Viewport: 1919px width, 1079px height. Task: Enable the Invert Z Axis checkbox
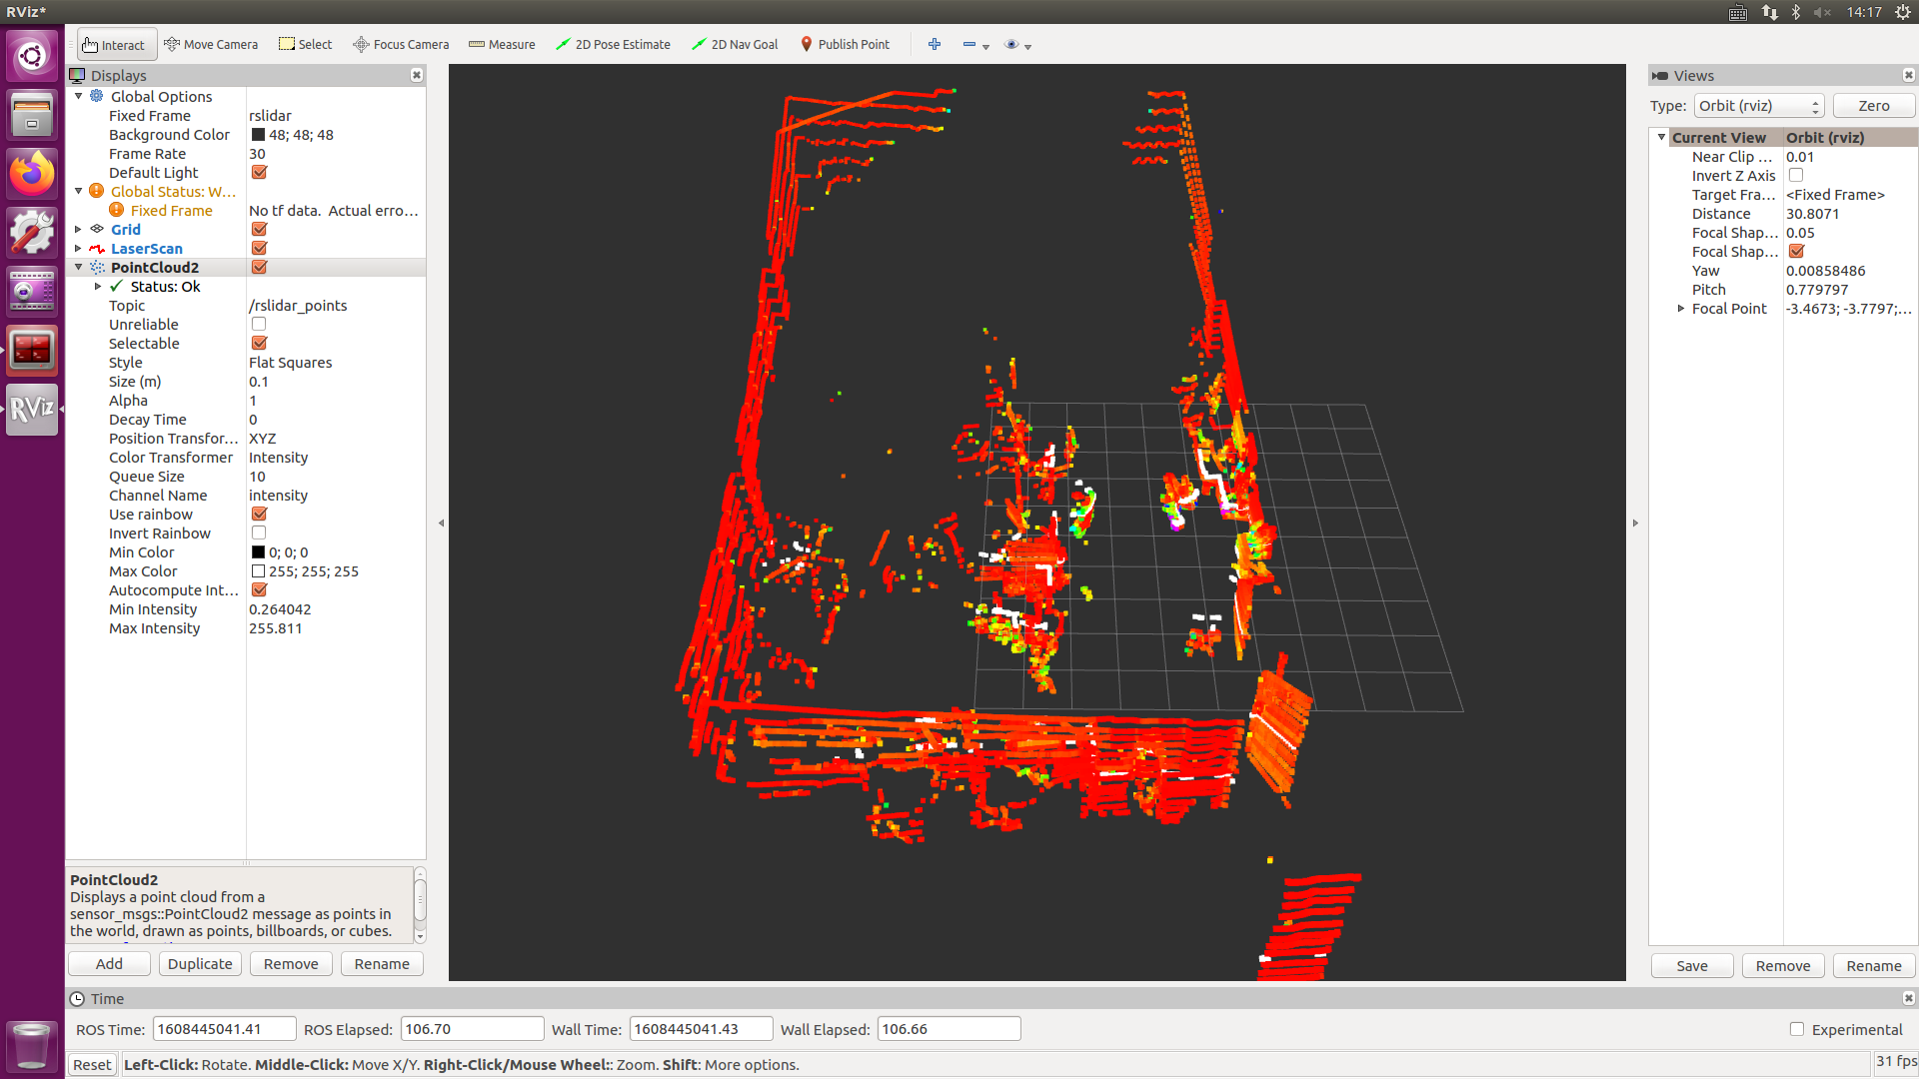point(1796,176)
